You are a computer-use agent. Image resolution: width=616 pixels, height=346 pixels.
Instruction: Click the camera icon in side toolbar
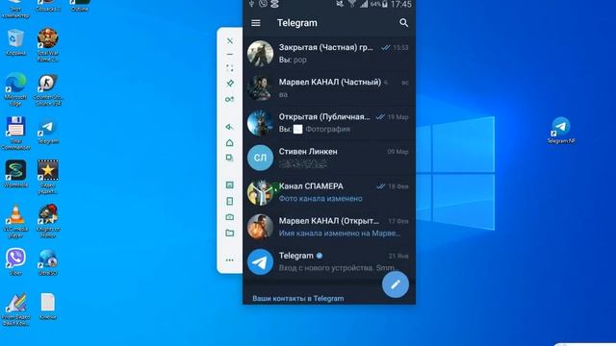tap(230, 217)
